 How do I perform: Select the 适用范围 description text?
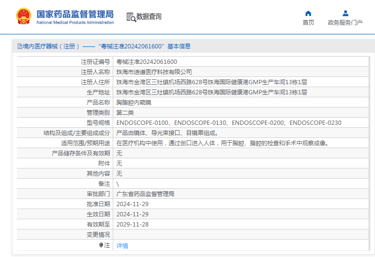[x=223, y=143]
